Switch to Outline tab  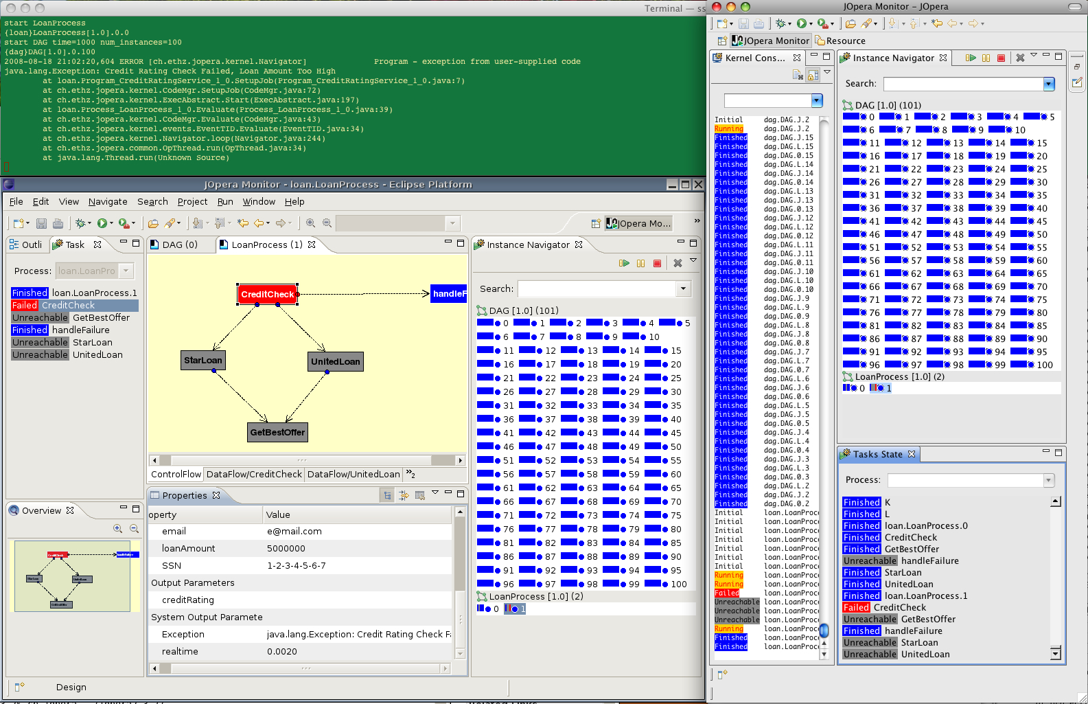[x=26, y=245]
